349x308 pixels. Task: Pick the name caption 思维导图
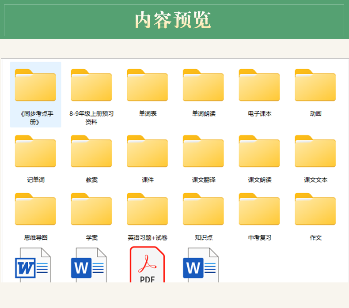click(36, 237)
